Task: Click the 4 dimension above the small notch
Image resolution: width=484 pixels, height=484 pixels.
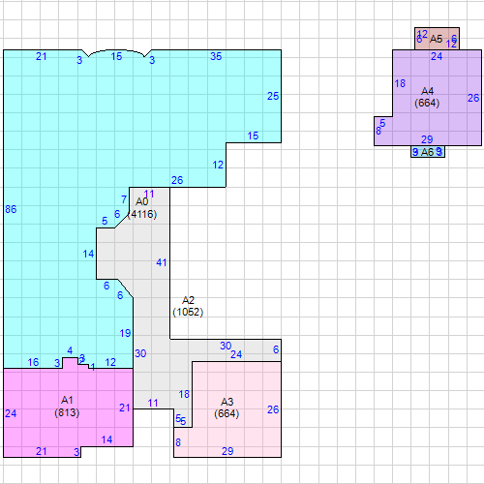Action: tap(70, 350)
